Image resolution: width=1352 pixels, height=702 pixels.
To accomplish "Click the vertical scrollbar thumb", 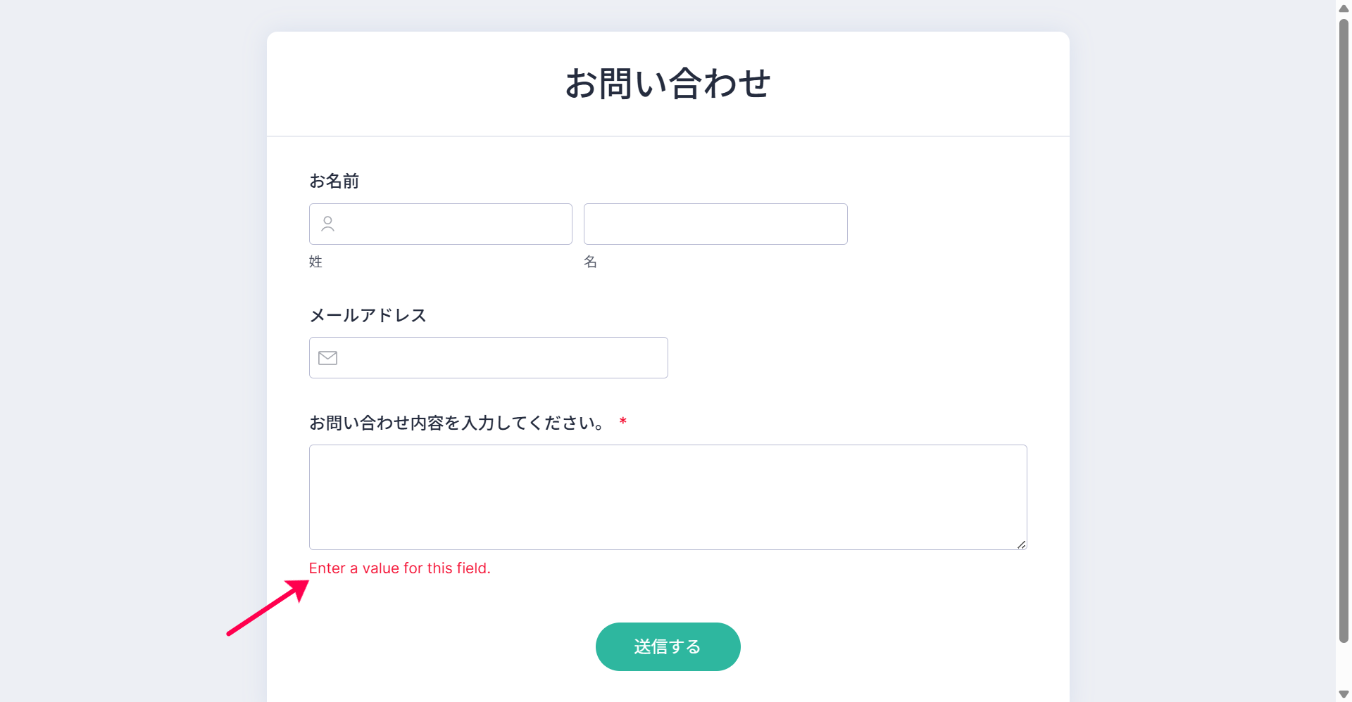I will (1344, 331).
